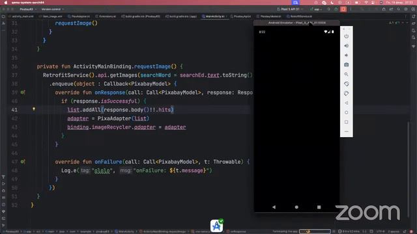Image resolution: width=417 pixels, height=234 pixels.
Task: Open build.gradle.kts (app) tab
Action: pyautogui.click(x=181, y=16)
